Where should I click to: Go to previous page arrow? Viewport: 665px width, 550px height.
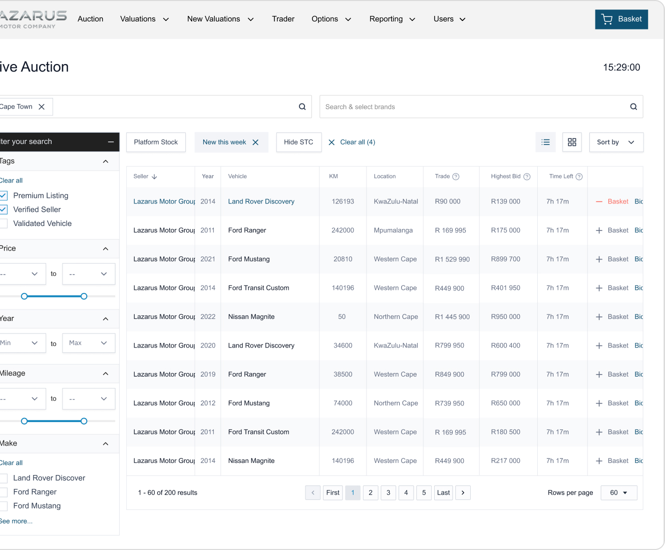(313, 492)
